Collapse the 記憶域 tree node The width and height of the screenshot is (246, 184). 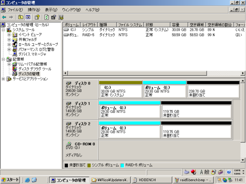3,59
